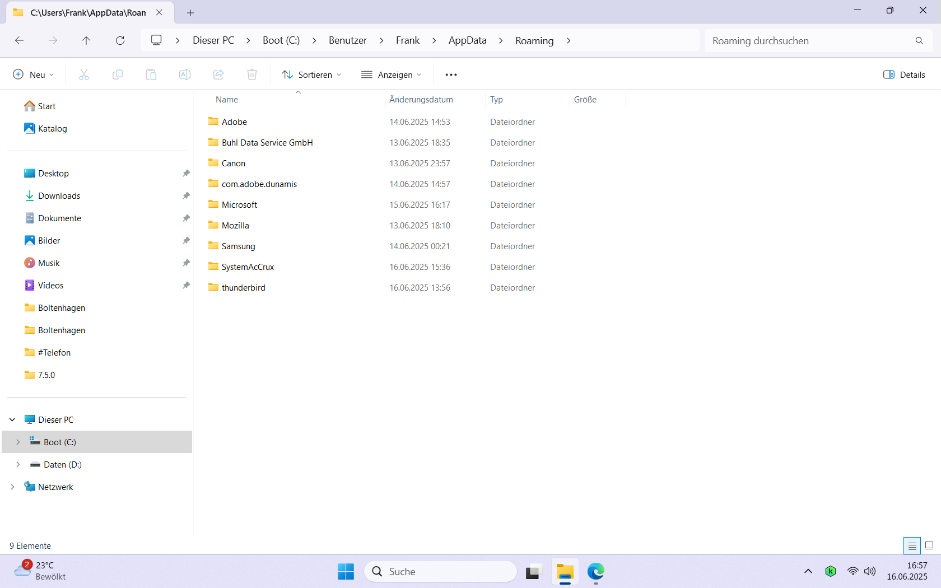Click the Back navigation arrow
This screenshot has height=588, width=941.
pos(19,40)
